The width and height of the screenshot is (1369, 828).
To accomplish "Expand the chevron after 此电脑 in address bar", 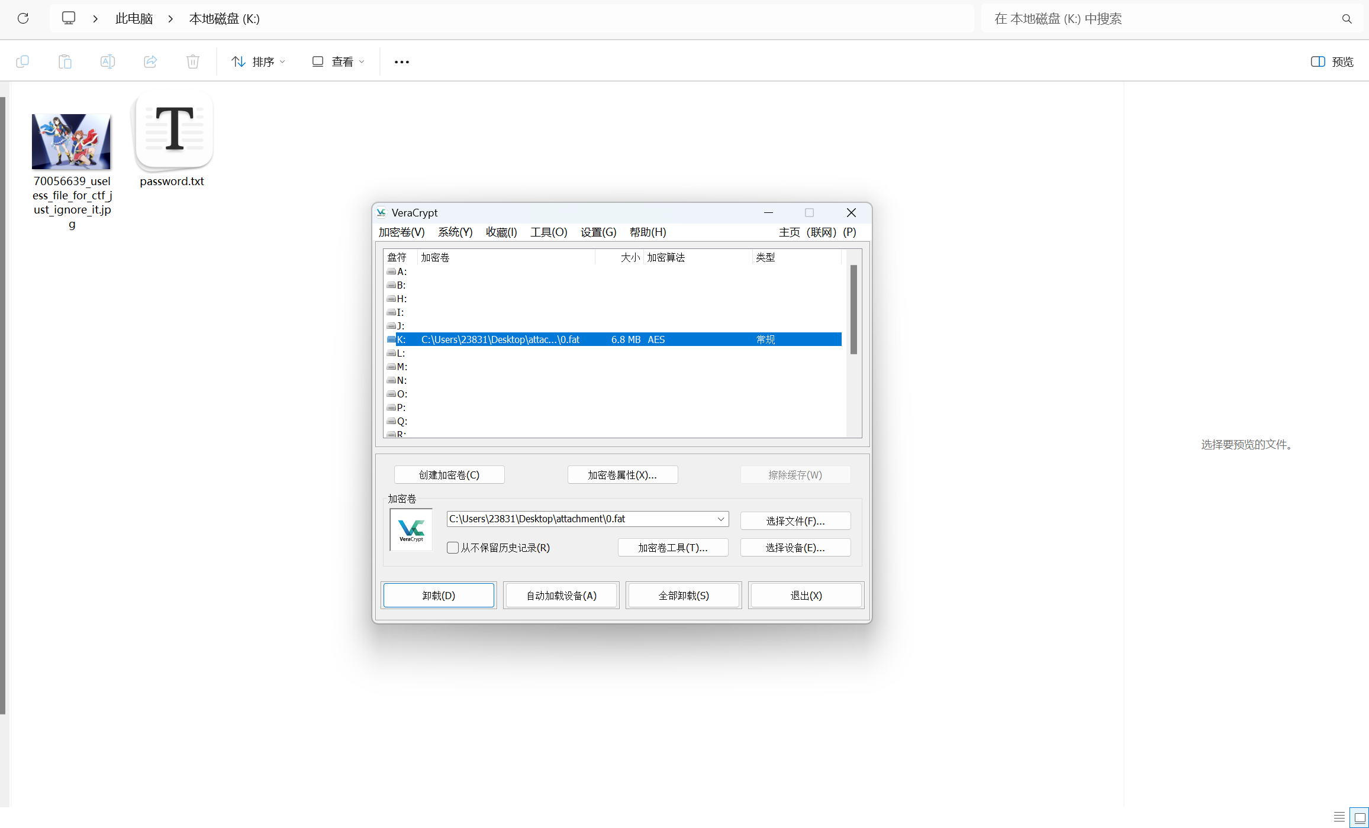I will pyautogui.click(x=170, y=19).
